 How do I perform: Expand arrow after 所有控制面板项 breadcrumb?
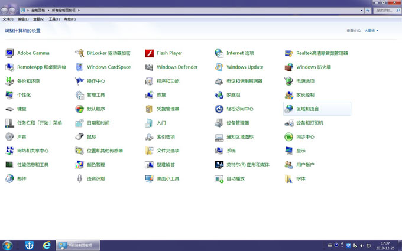coord(79,11)
